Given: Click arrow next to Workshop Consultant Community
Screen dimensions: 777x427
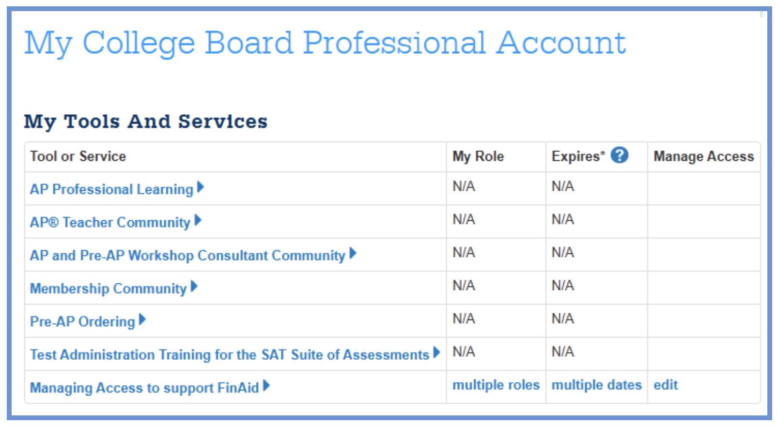Looking at the screenshot, I should click(x=353, y=253).
